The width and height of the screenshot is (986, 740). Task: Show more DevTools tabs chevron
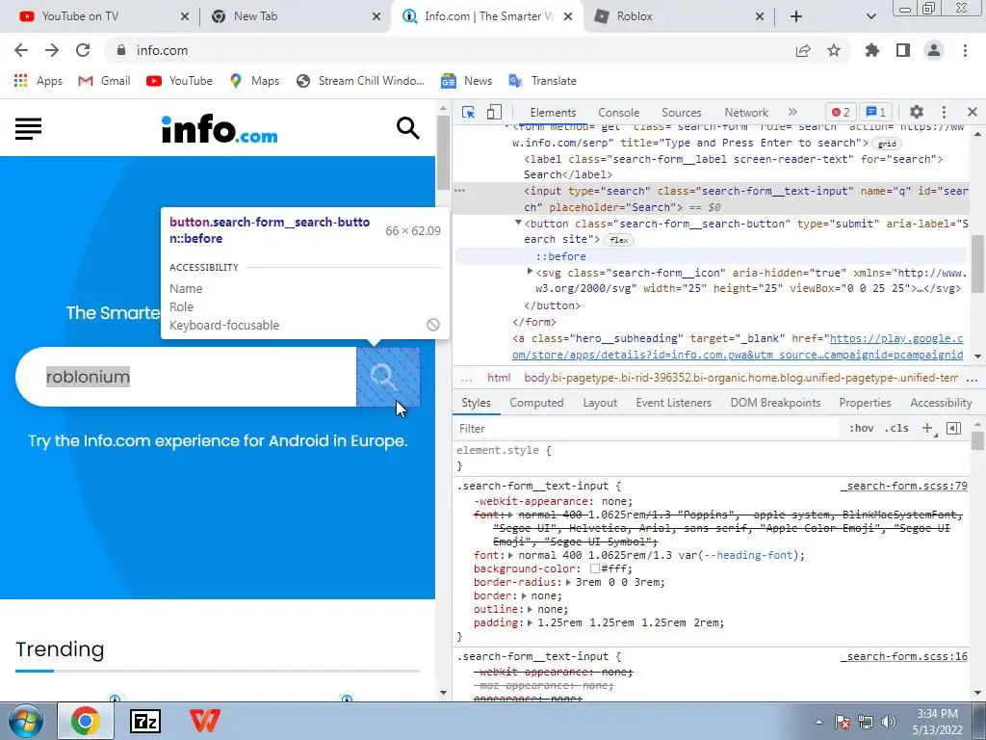click(x=792, y=112)
